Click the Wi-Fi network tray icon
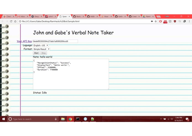This screenshot has height=136, width=192. 168,119
